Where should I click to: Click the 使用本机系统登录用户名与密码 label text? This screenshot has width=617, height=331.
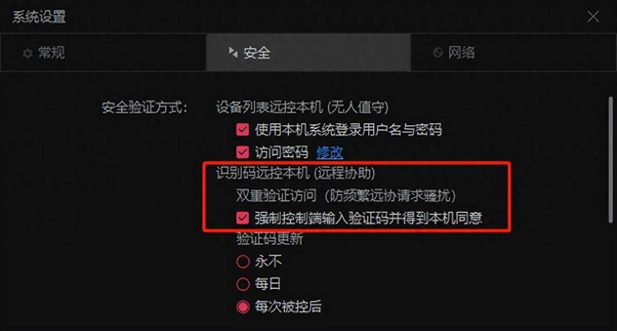point(349,129)
